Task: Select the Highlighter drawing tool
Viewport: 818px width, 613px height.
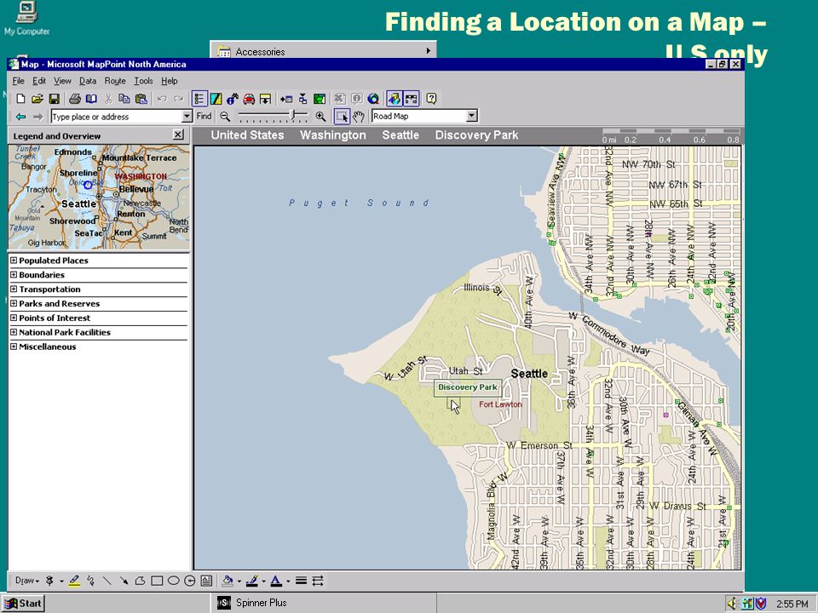Action: pos(74,581)
